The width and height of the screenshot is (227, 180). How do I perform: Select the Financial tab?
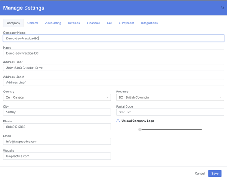(93, 23)
